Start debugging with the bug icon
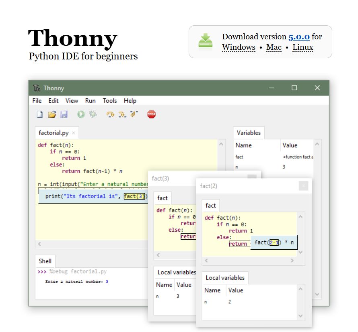This screenshot has width=358, height=332. (x=93, y=114)
